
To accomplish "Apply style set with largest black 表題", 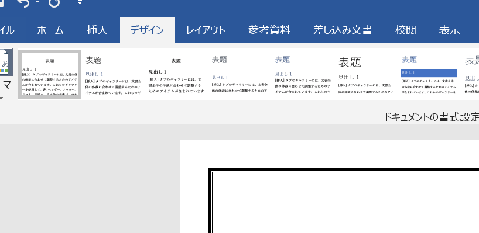I will pos(365,74).
